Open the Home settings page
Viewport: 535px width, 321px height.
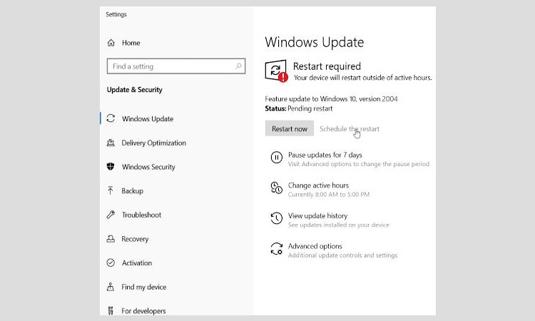coord(131,43)
